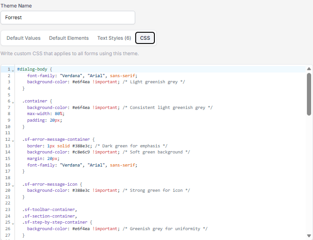This screenshot has width=313, height=240.
Task: Click the ".sf-toolbar-container," selector line
Action: pos(50,210)
